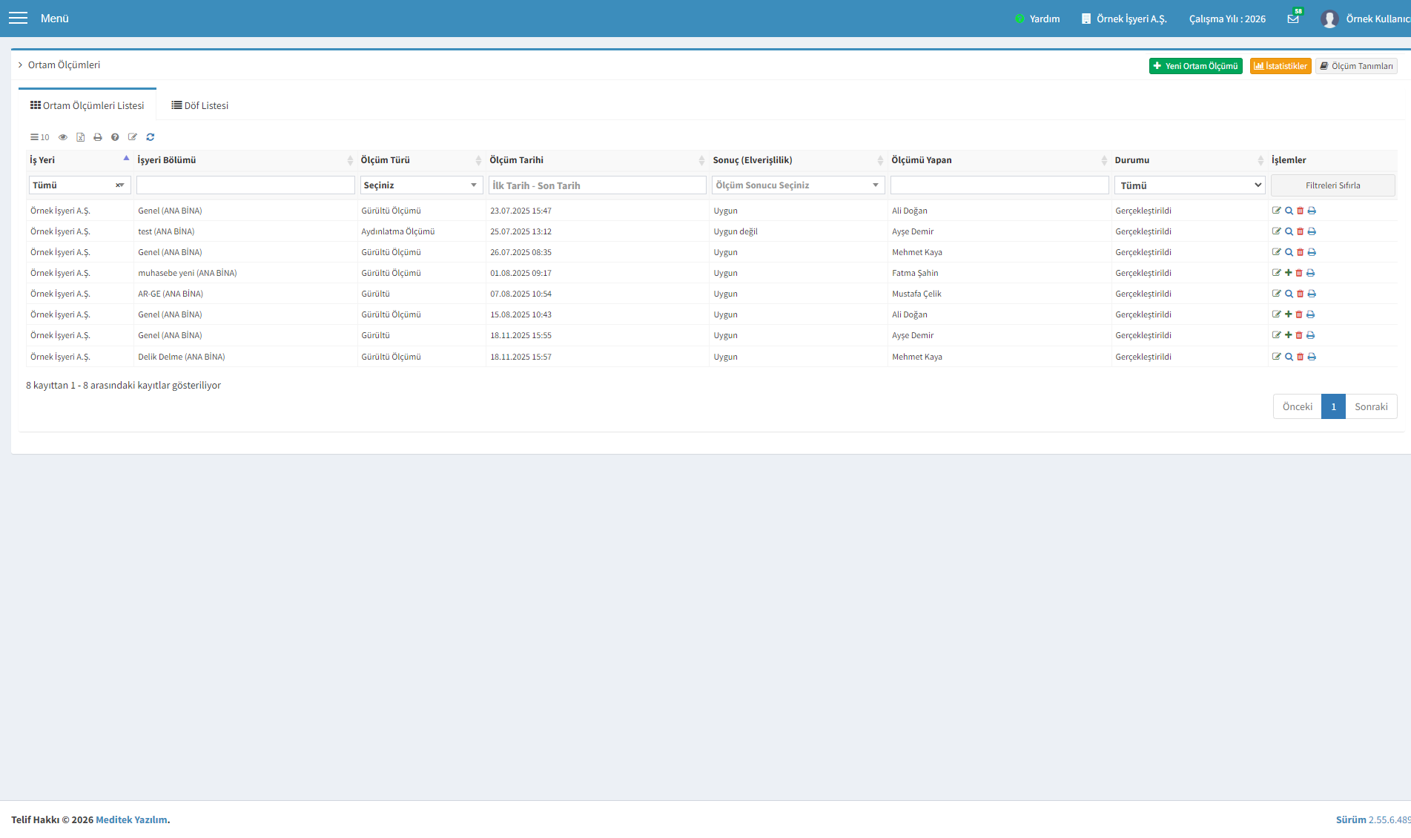View details of the test (ANA BİNA) row
1411x838 pixels.
point(1289,231)
